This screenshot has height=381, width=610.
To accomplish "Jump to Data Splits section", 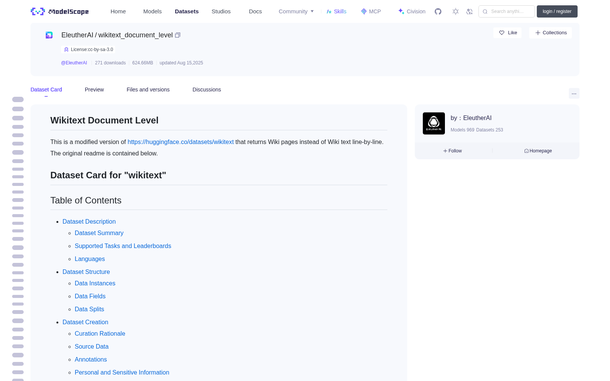I will coord(89,309).
